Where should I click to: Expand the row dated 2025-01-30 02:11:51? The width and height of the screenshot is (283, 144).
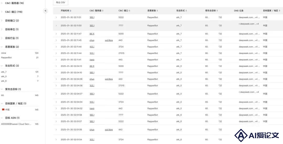[x=56, y=18]
